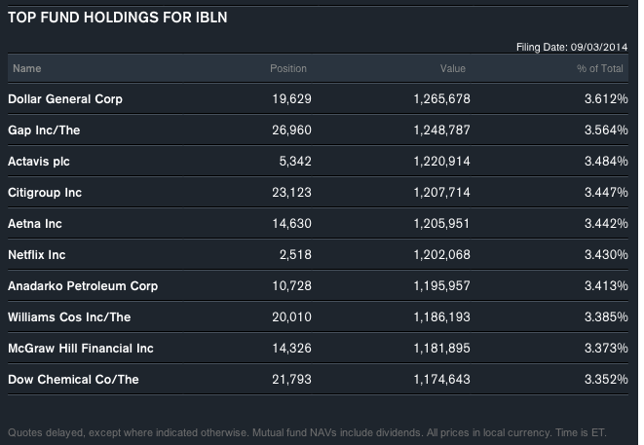The image size is (644, 445).
Task: Sort by the Value column header
Action: pos(453,69)
